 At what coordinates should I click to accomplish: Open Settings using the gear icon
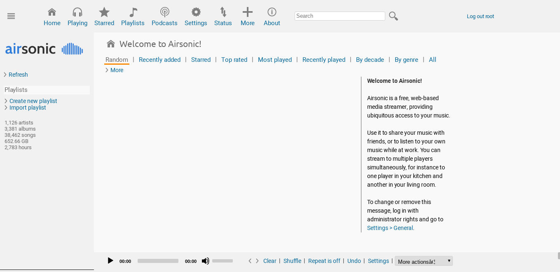click(x=196, y=12)
